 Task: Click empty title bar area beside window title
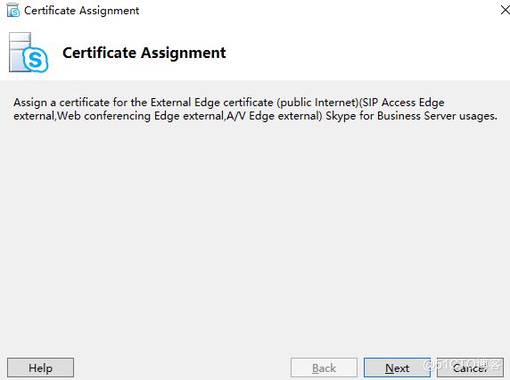(x=319, y=11)
